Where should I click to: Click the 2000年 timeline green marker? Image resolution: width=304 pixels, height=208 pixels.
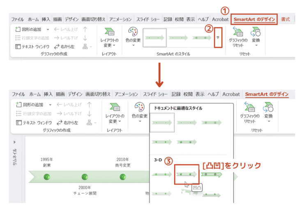point(85,177)
